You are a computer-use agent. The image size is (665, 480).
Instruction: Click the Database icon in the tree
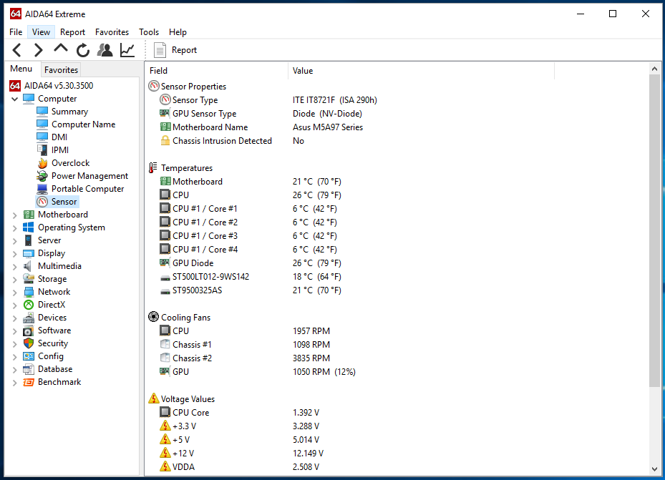tap(29, 369)
